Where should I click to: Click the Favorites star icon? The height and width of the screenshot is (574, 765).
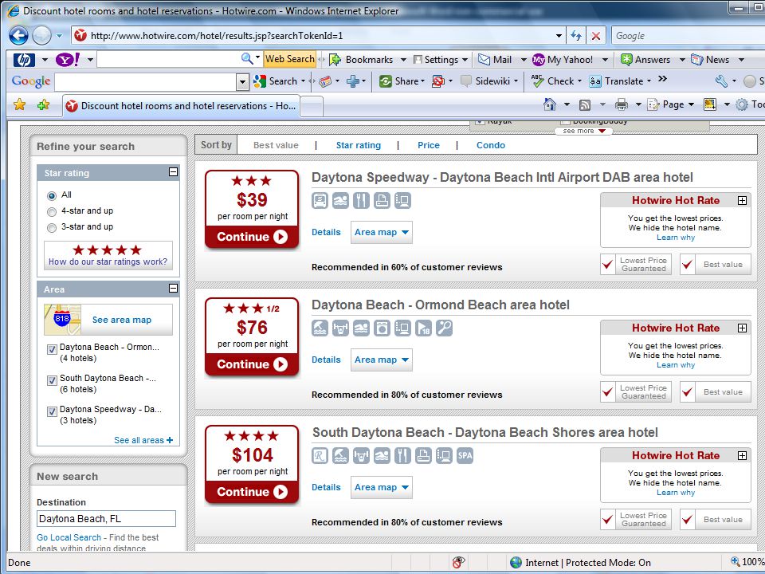coord(19,104)
